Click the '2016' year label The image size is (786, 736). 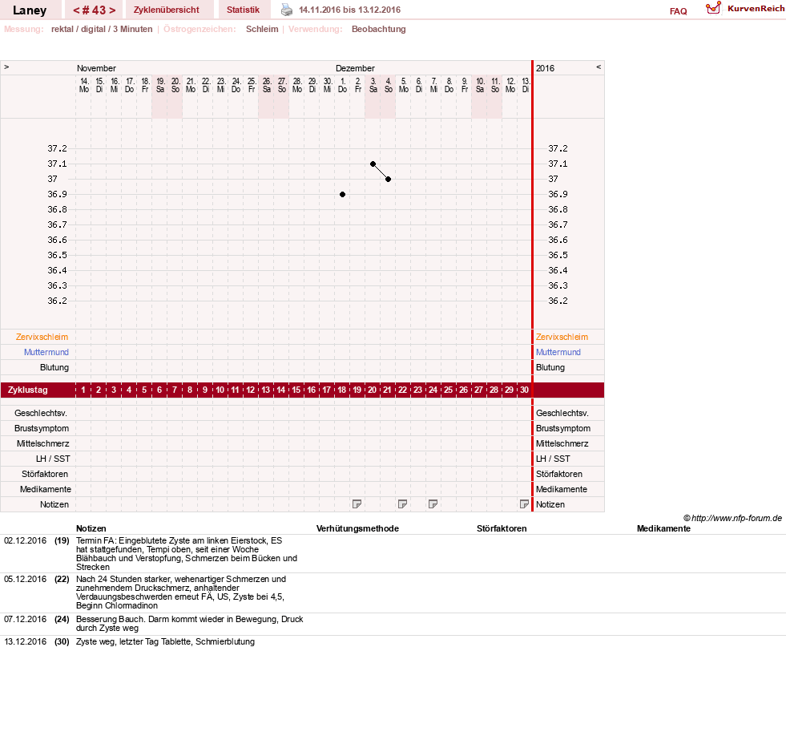[546, 68]
